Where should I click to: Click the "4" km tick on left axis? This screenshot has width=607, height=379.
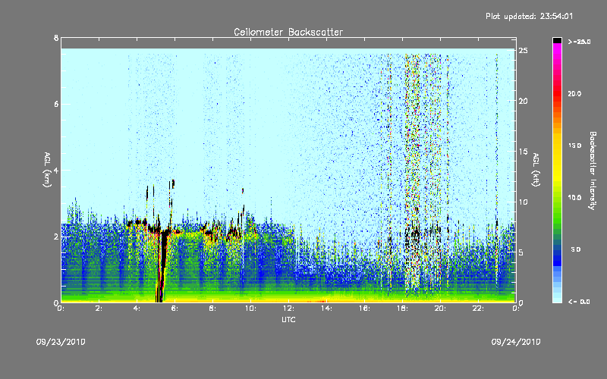[x=56, y=170]
